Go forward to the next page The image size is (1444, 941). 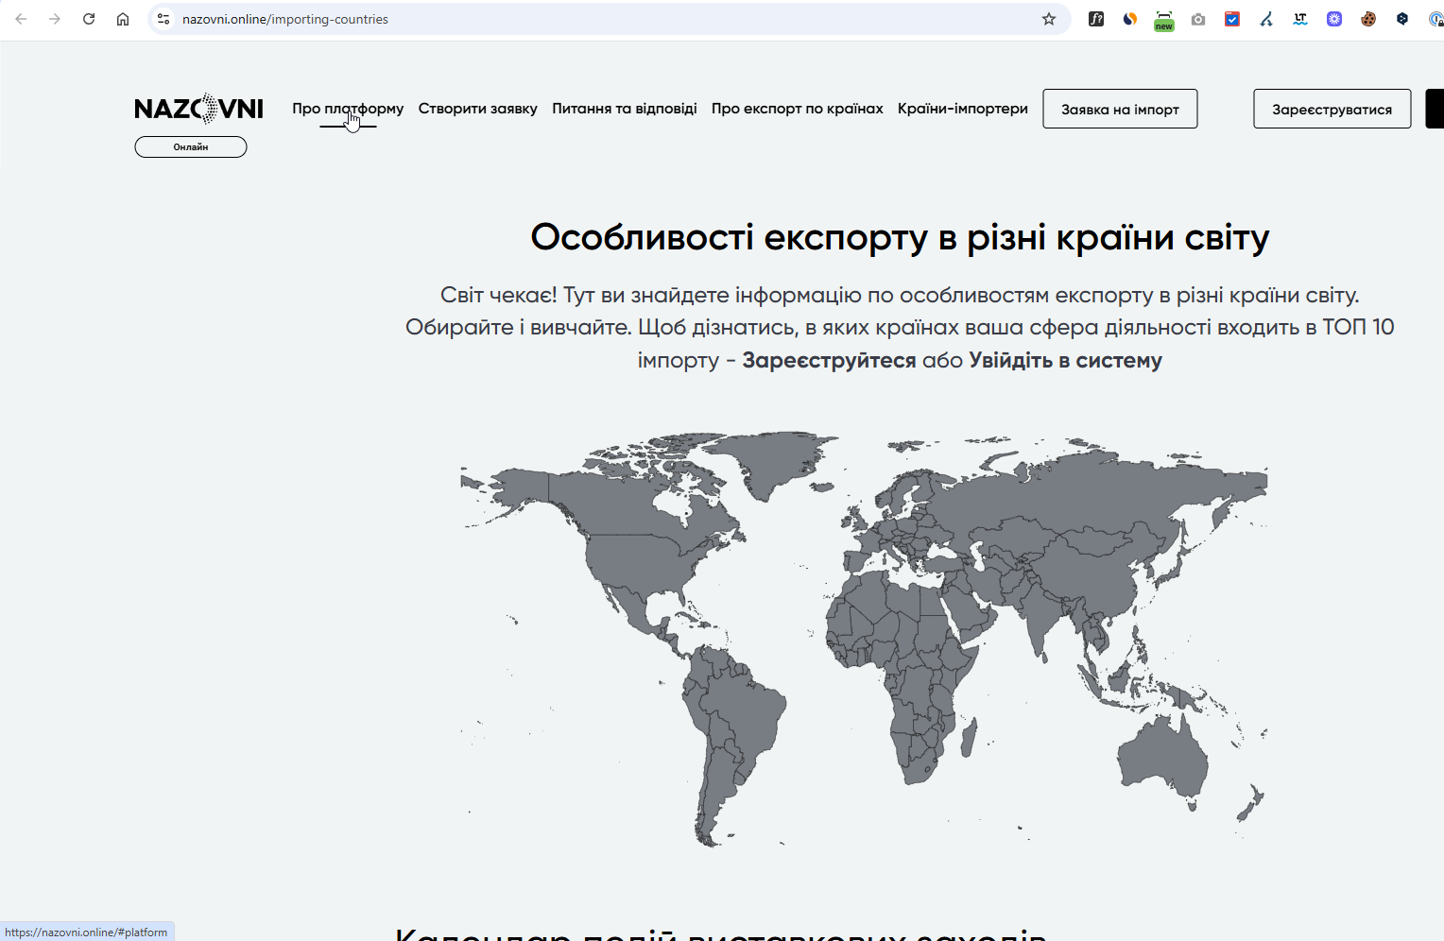[x=55, y=19]
